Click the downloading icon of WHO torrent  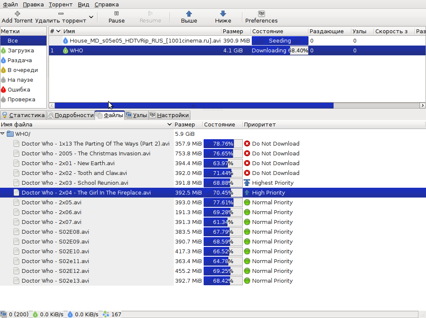tap(66, 51)
